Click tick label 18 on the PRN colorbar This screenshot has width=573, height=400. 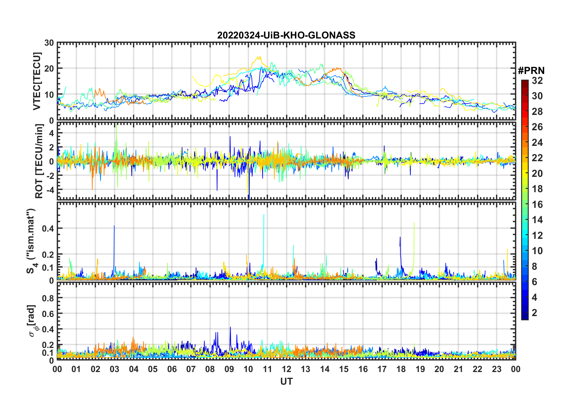point(537,189)
